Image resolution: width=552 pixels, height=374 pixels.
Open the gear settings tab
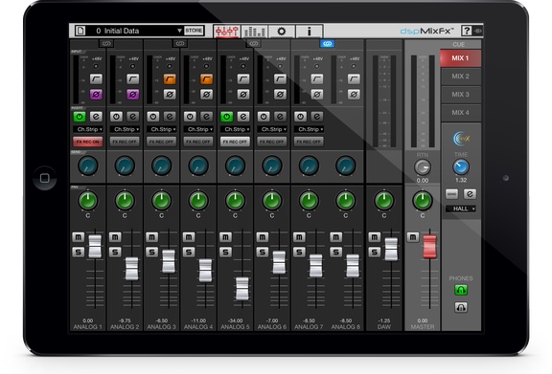[282, 31]
